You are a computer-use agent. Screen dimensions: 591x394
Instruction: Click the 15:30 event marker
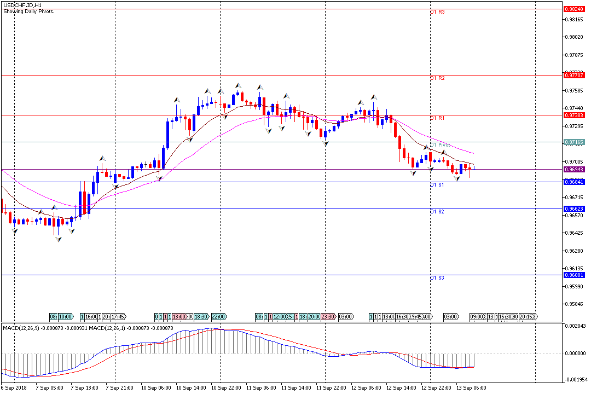505,317
